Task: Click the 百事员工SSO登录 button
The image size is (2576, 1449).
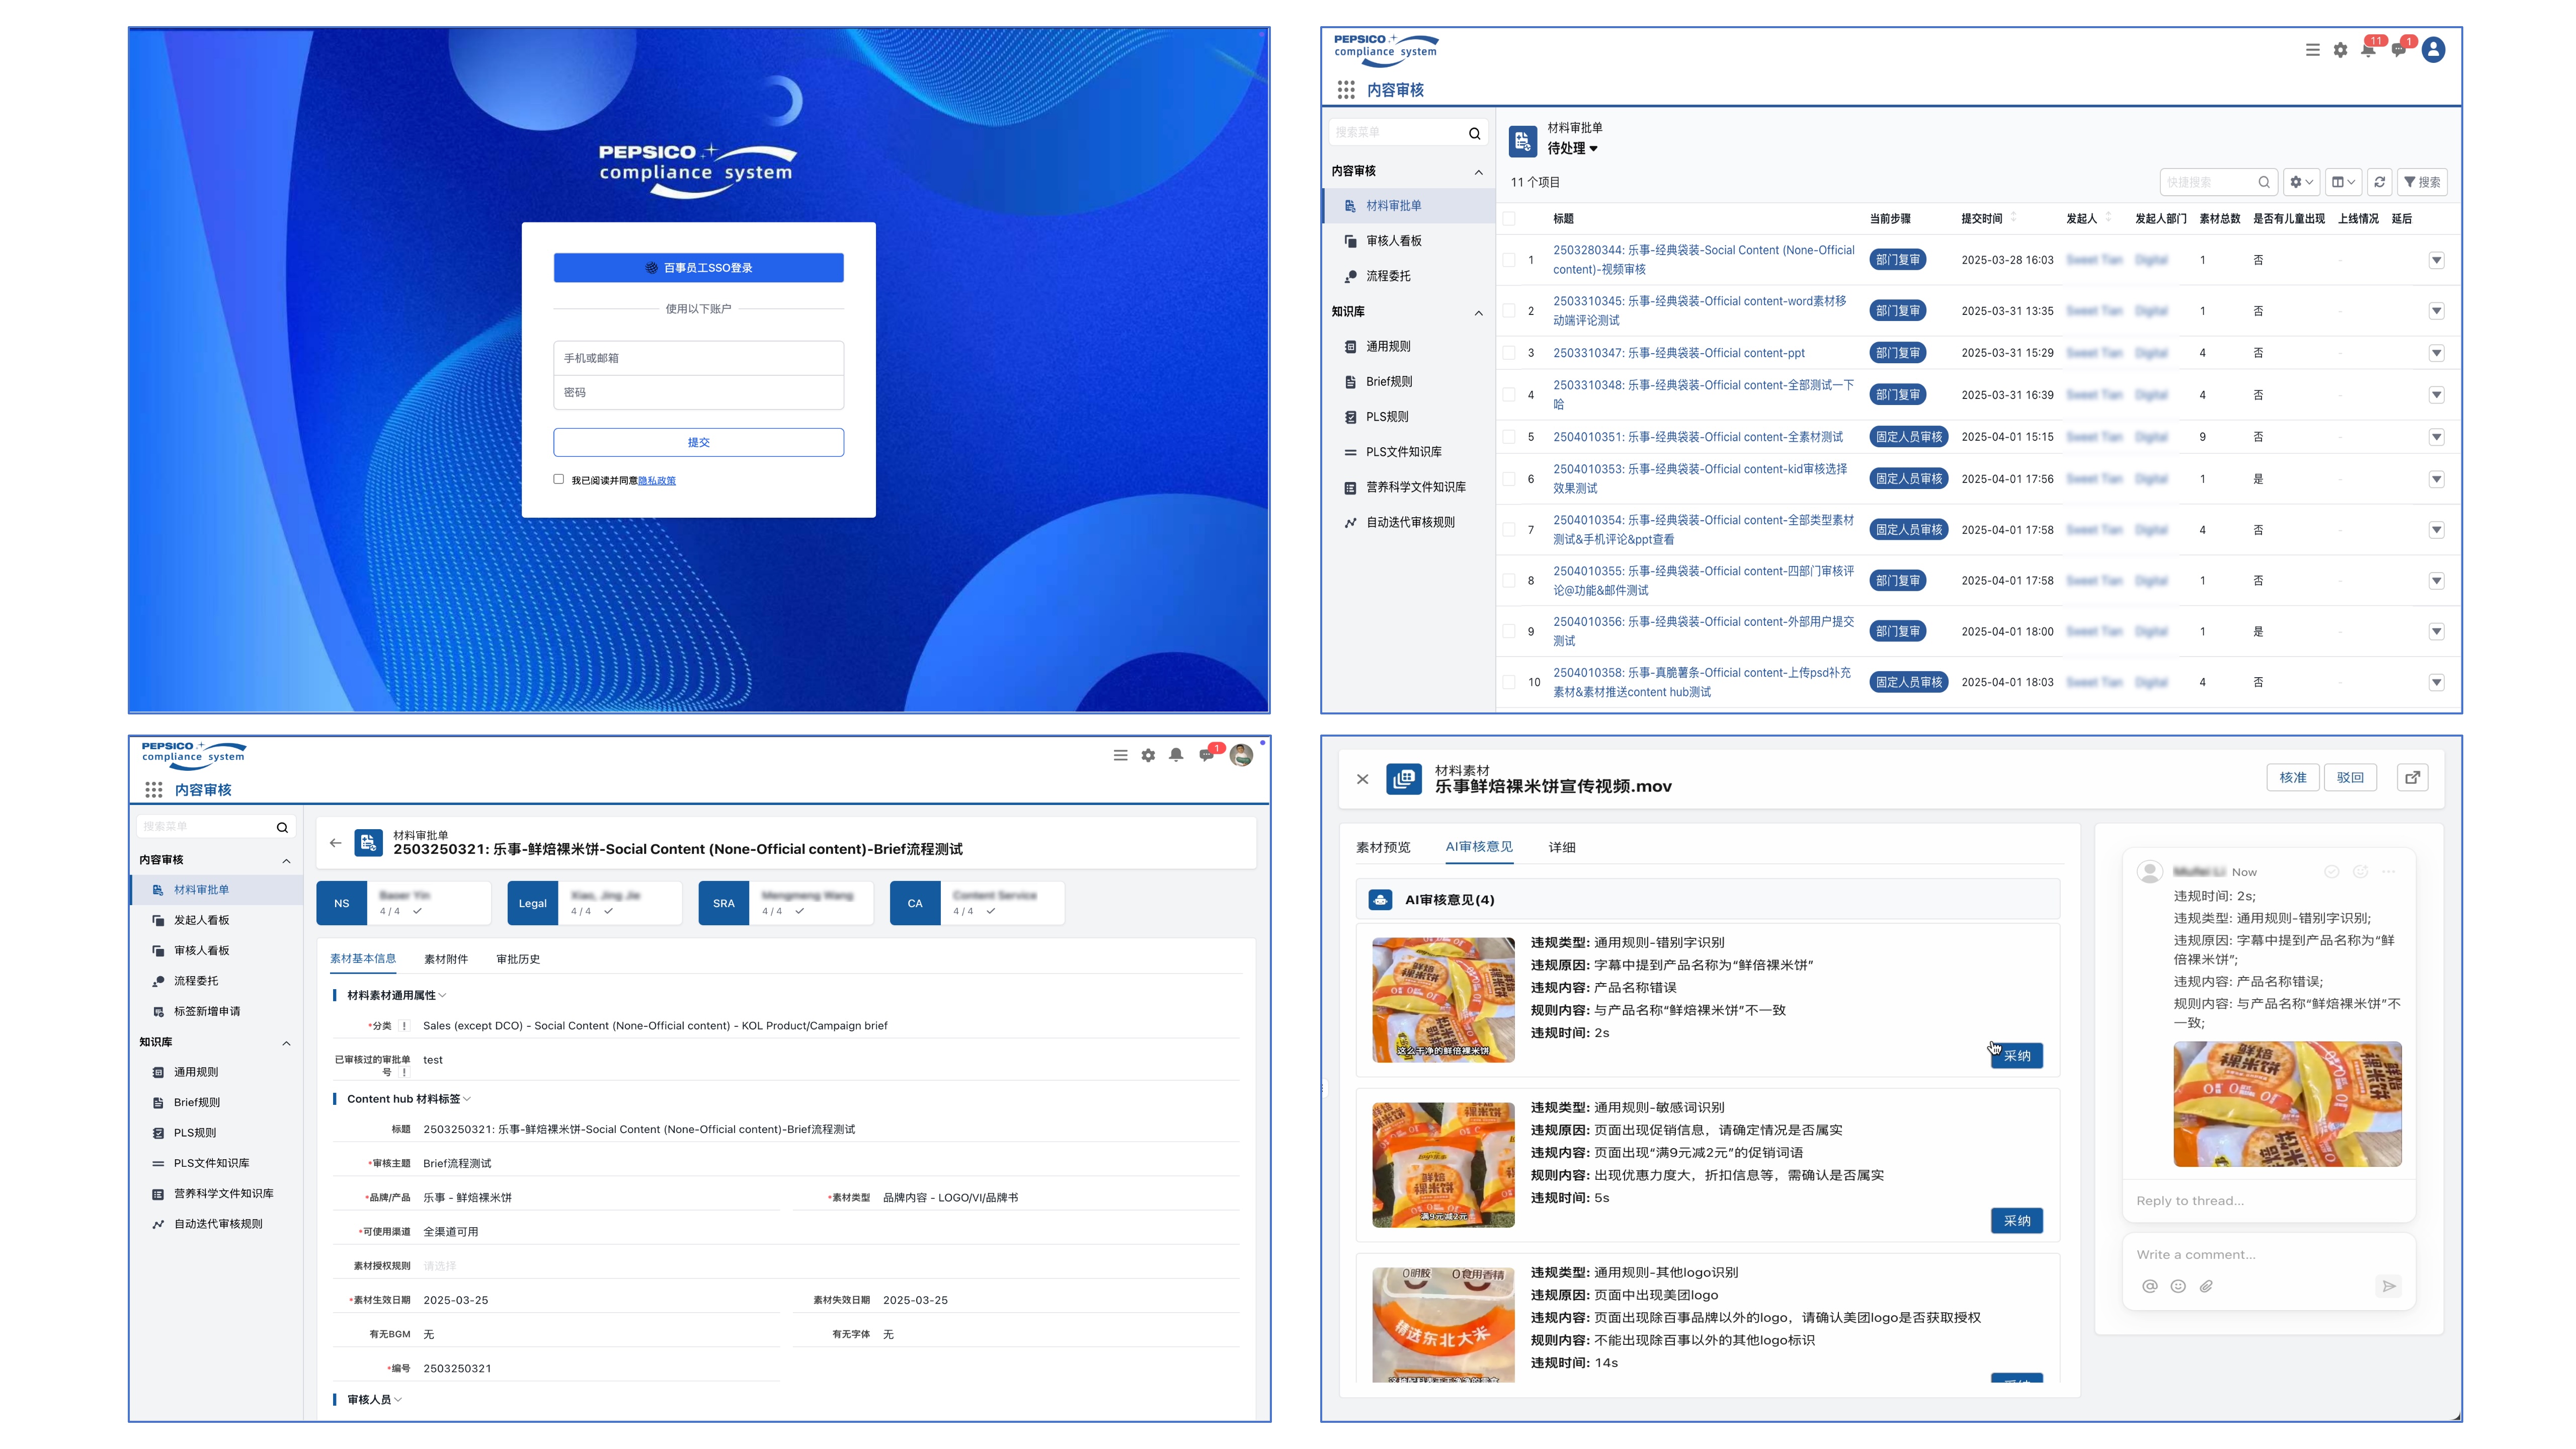Action: click(x=698, y=268)
